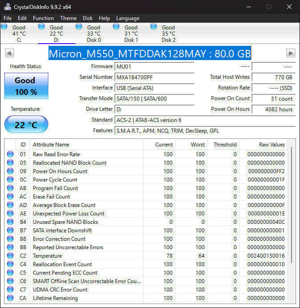Click the Power On Hours value 4082 hours
Viewport: 300px width, 308px height.
coord(273,109)
